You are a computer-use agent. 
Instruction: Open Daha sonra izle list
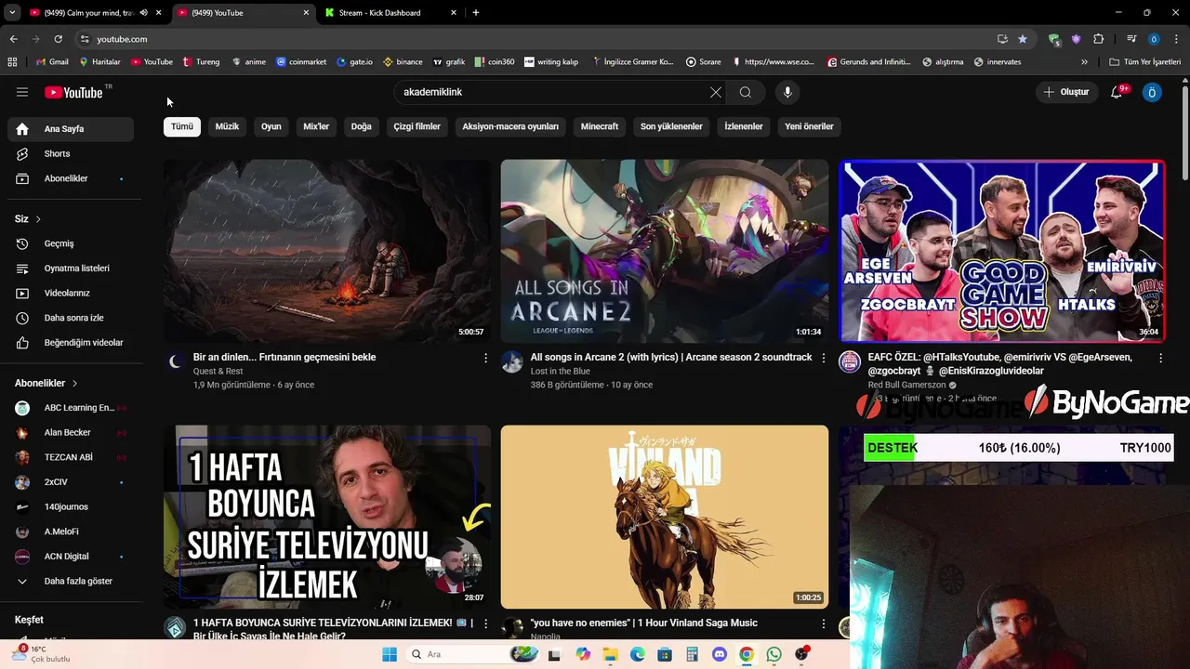point(71,318)
